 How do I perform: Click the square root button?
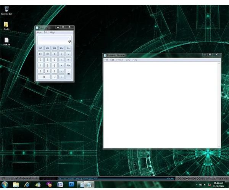[68, 54]
